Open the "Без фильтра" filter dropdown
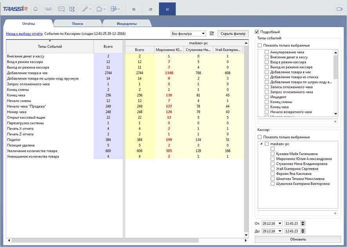 tap(189, 34)
